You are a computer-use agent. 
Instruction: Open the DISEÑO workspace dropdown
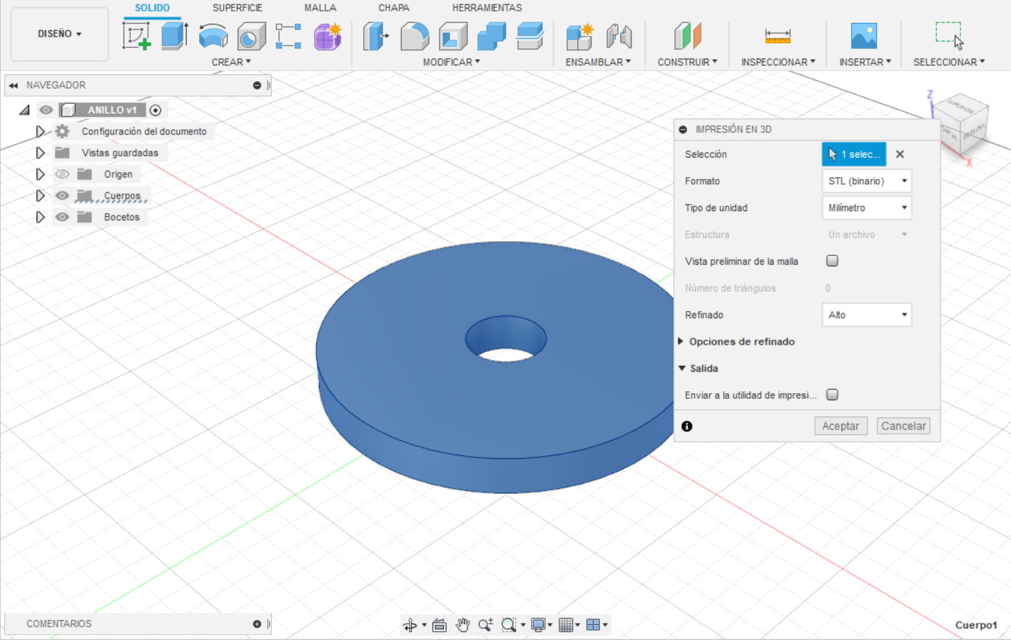[60, 34]
